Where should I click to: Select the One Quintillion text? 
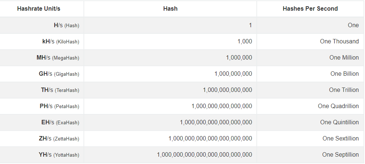coord(340,122)
